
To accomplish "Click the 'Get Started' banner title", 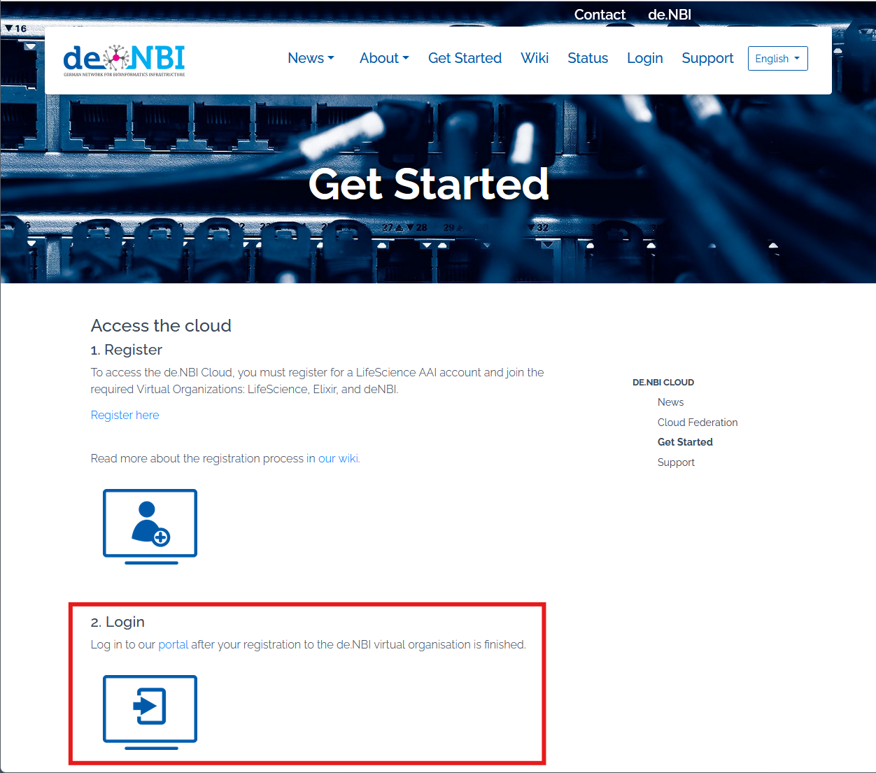I will point(429,184).
